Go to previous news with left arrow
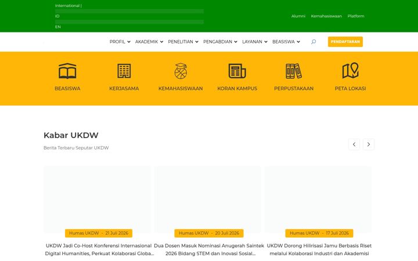The width and height of the screenshot is (418, 261). click(354, 144)
